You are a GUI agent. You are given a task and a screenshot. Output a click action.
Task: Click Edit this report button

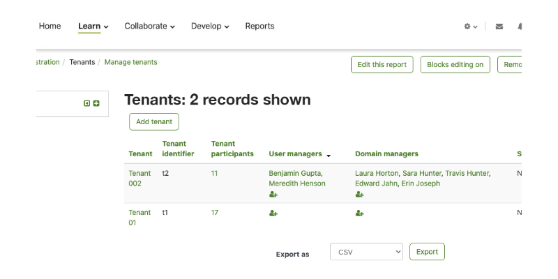click(382, 64)
